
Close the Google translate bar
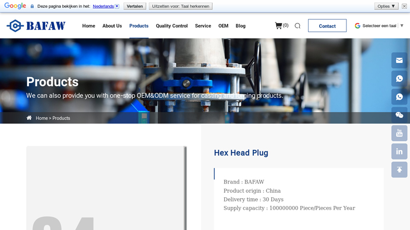point(404,6)
